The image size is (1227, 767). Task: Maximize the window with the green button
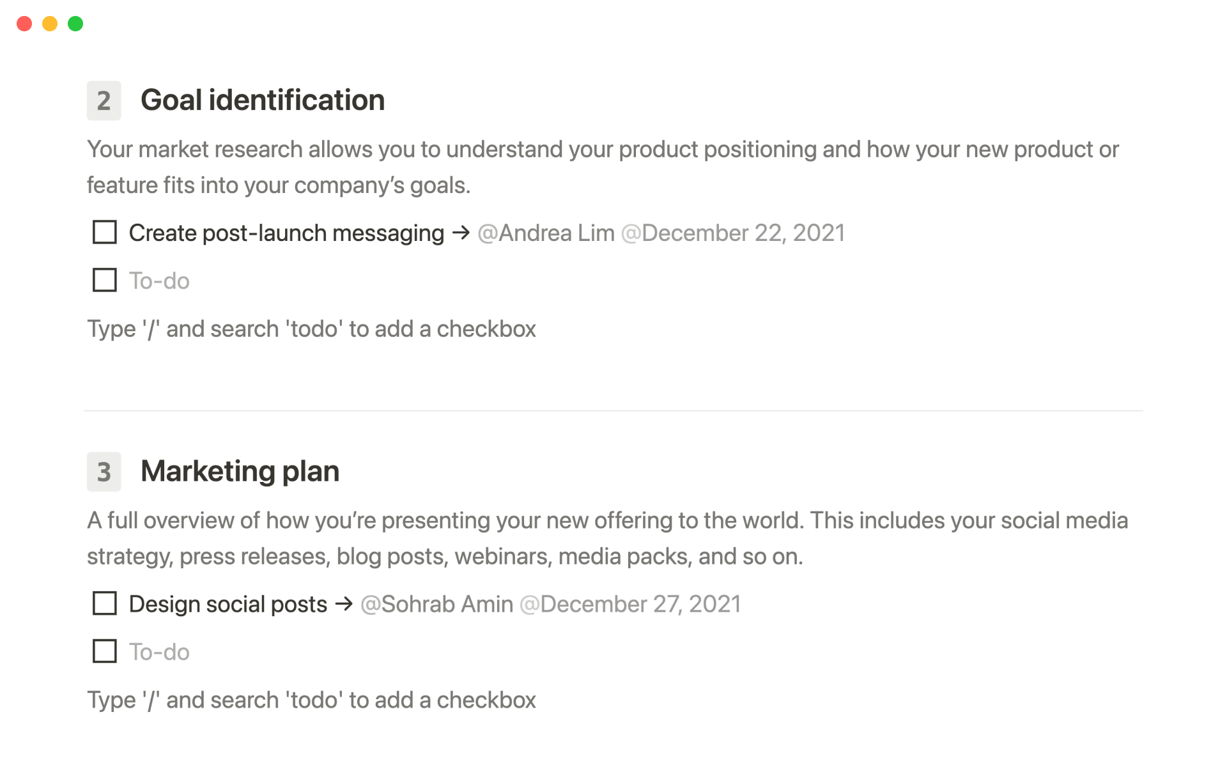(x=75, y=24)
